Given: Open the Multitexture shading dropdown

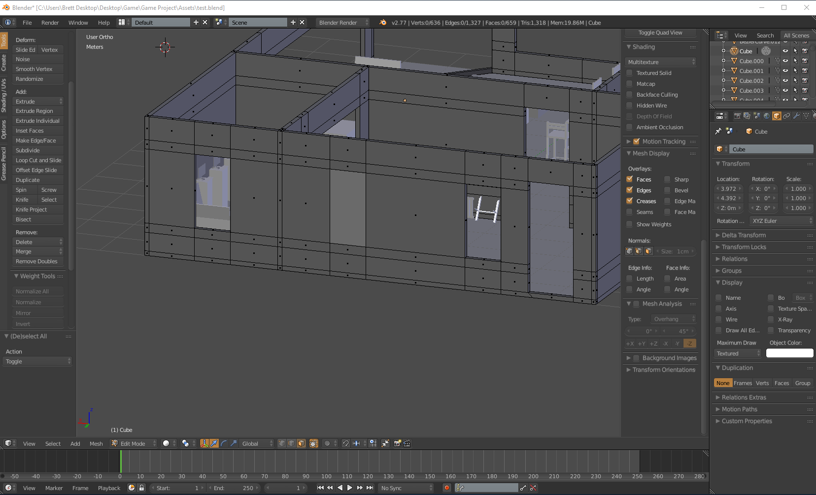Looking at the screenshot, I should point(661,62).
